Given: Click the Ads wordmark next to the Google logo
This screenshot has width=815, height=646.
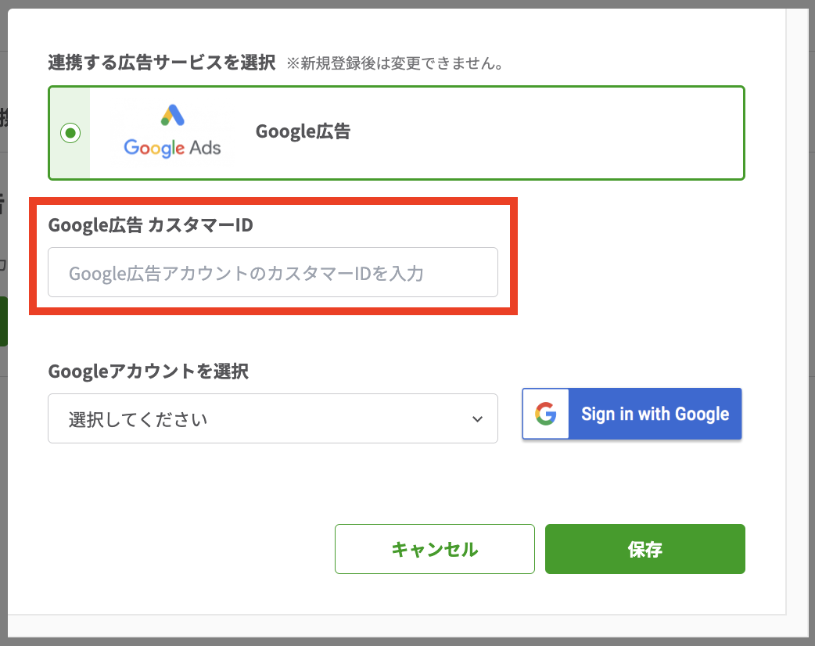Looking at the screenshot, I should pyautogui.click(x=206, y=147).
